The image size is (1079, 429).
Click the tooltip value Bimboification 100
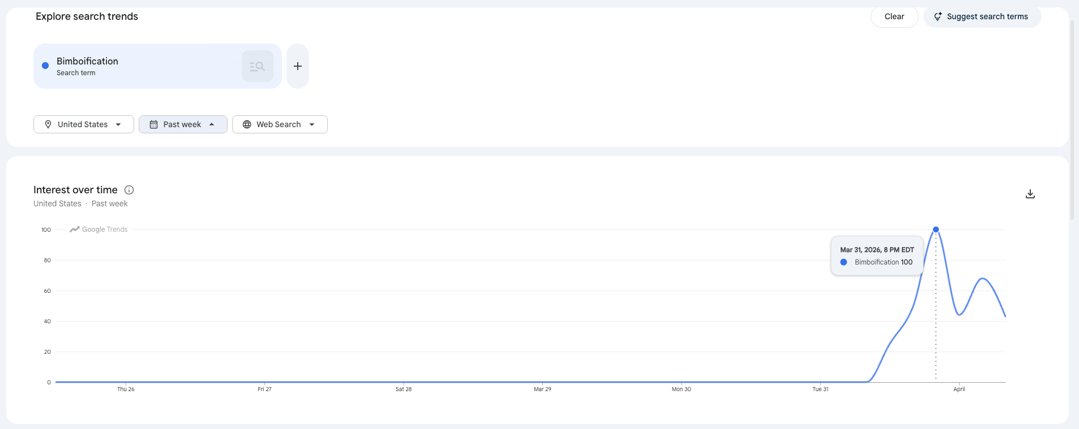pos(884,262)
